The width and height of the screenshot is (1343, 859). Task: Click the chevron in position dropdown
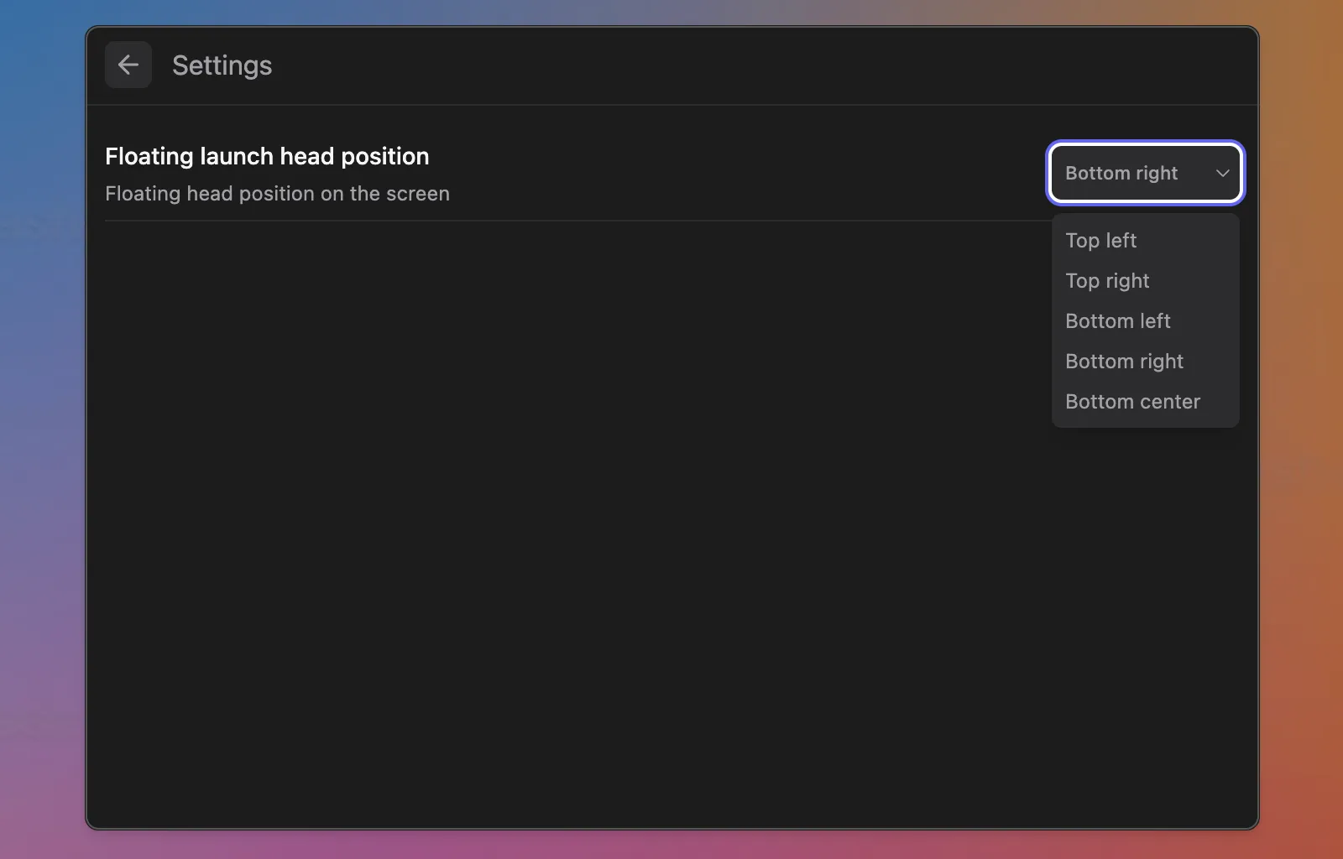coord(1222,173)
